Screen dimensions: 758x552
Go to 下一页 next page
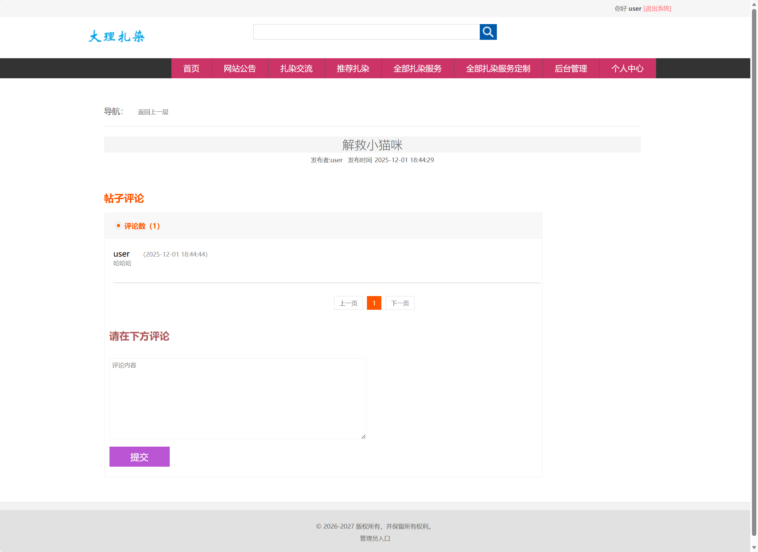tap(400, 303)
